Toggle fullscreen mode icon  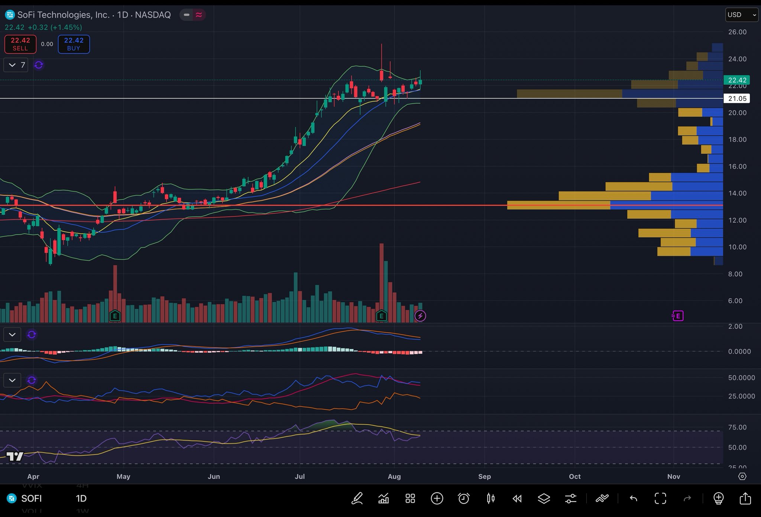click(x=660, y=498)
